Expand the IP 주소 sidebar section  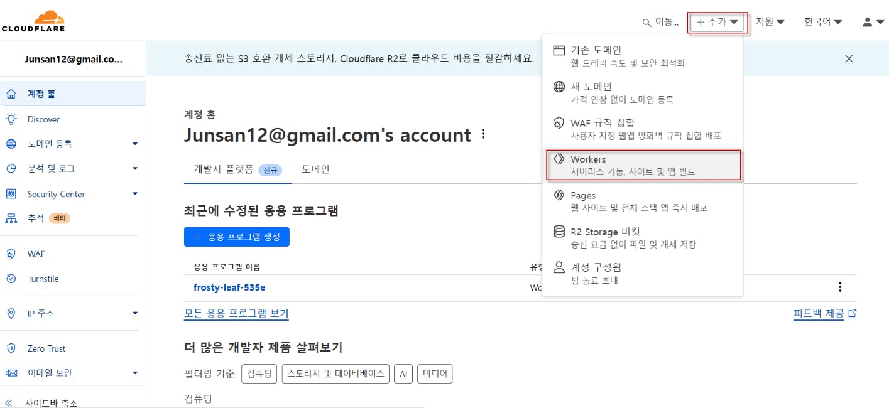click(135, 313)
